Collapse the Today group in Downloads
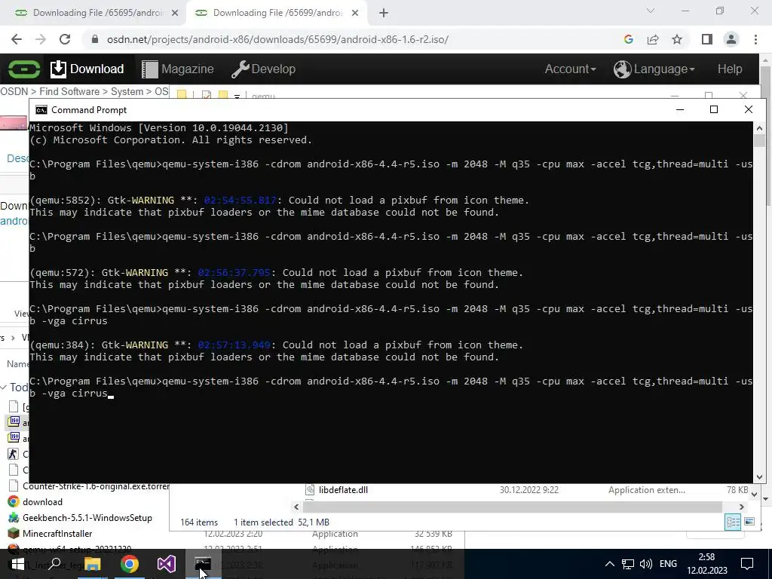The width and height of the screenshot is (772, 579). point(4,388)
